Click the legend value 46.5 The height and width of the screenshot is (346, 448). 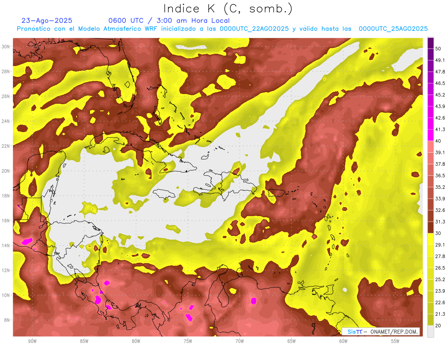point(440,83)
